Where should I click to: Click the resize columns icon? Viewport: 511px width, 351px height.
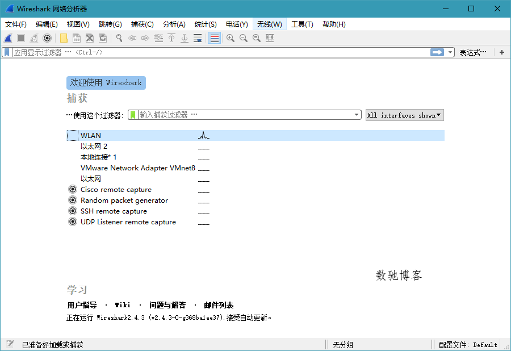coord(270,38)
